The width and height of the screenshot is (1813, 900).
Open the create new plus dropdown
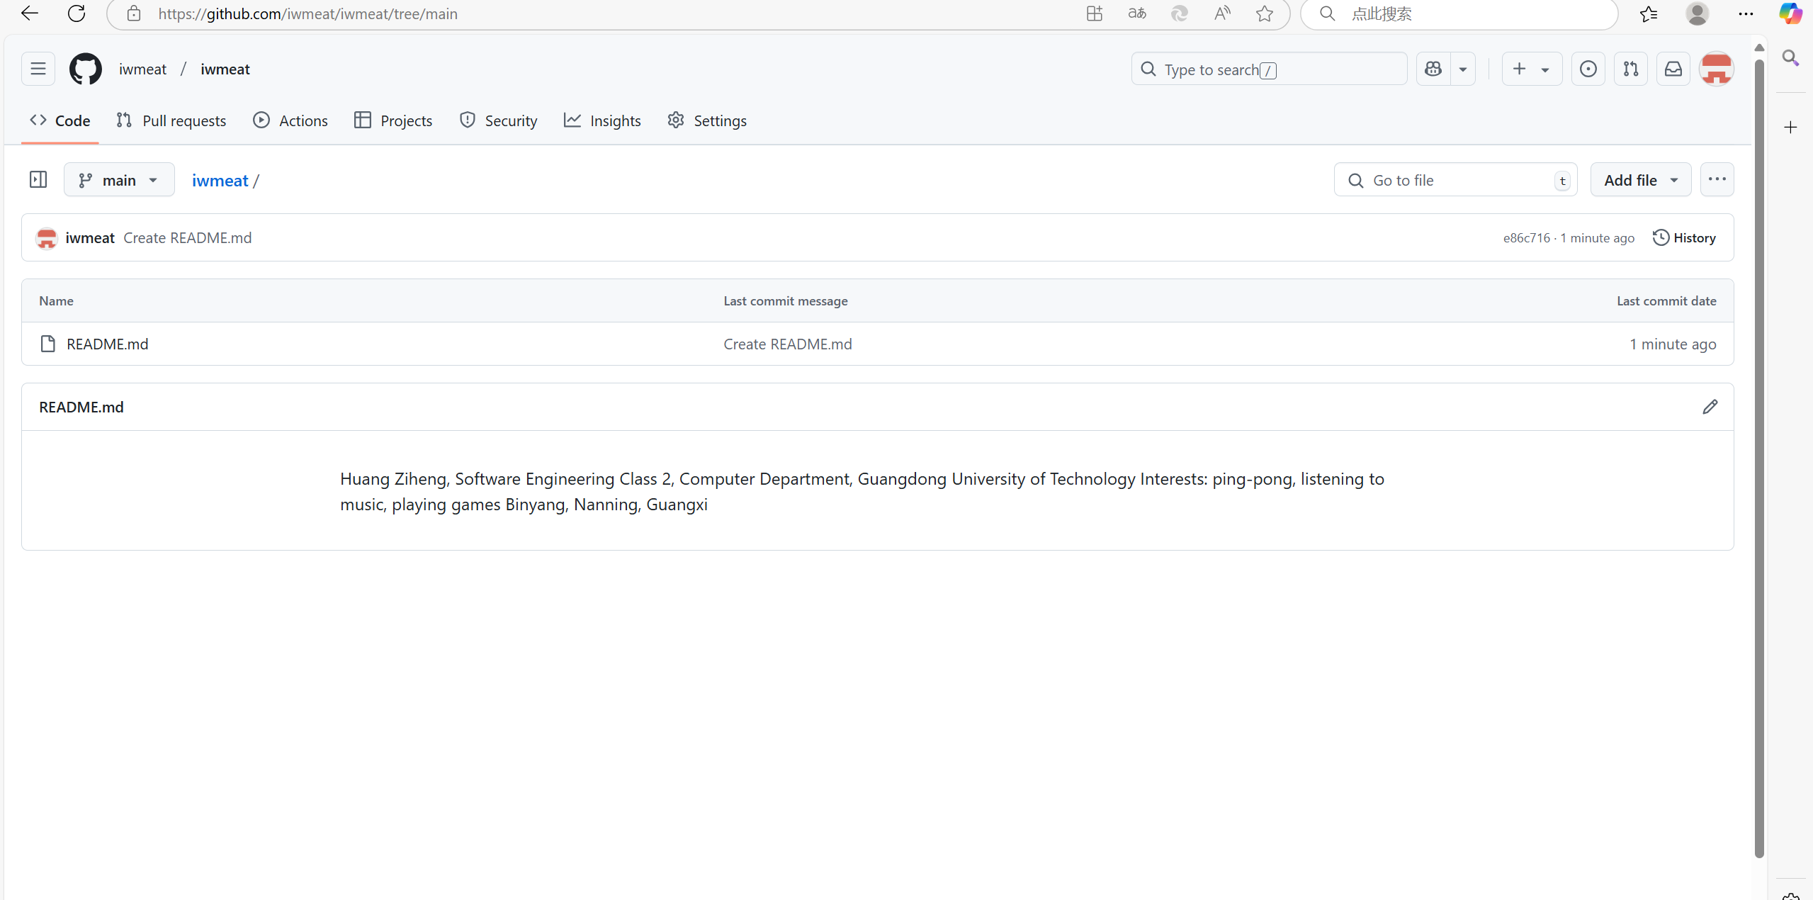pyautogui.click(x=1531, y=69)
